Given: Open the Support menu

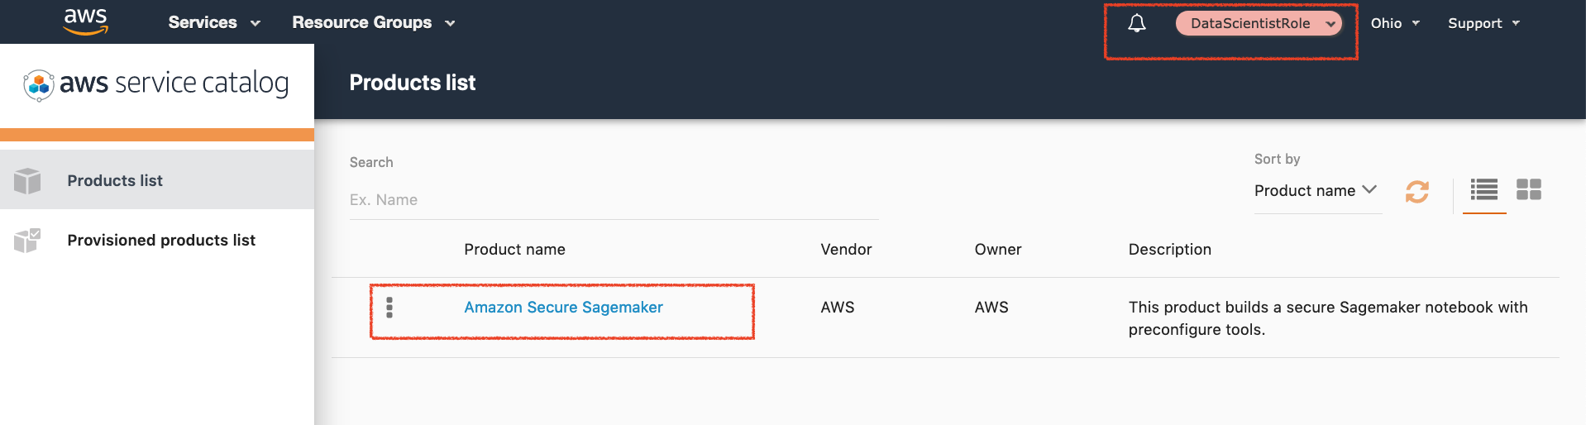Looking at the screenshot, I should 1484,23.
